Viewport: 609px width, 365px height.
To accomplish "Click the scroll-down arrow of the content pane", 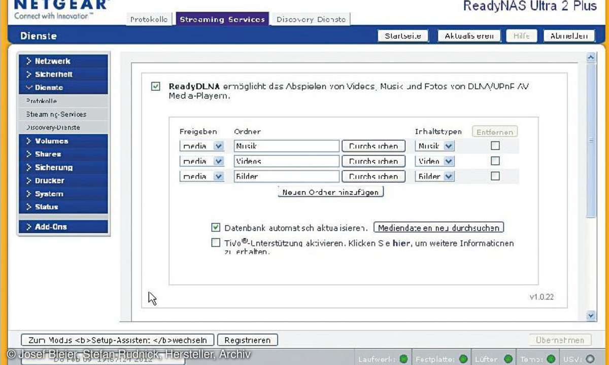I will (x=591, y=315).
